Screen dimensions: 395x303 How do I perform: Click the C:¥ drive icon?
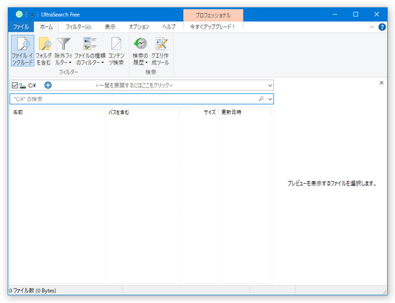[23, 86]
